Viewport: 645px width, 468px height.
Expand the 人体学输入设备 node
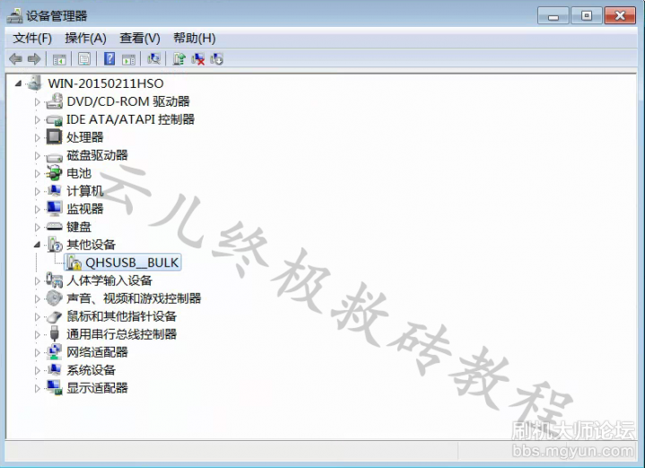click(x=38, y=281)
